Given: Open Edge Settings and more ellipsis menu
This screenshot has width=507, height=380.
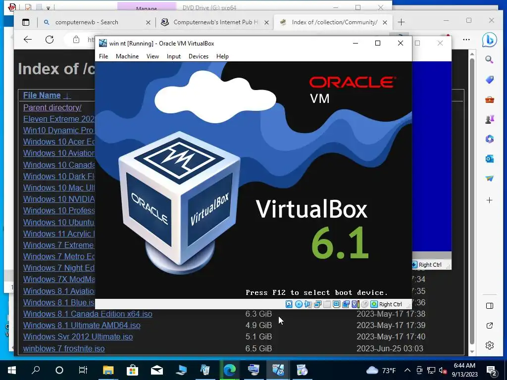Looking at the screenshot, I should pos(466,40).
